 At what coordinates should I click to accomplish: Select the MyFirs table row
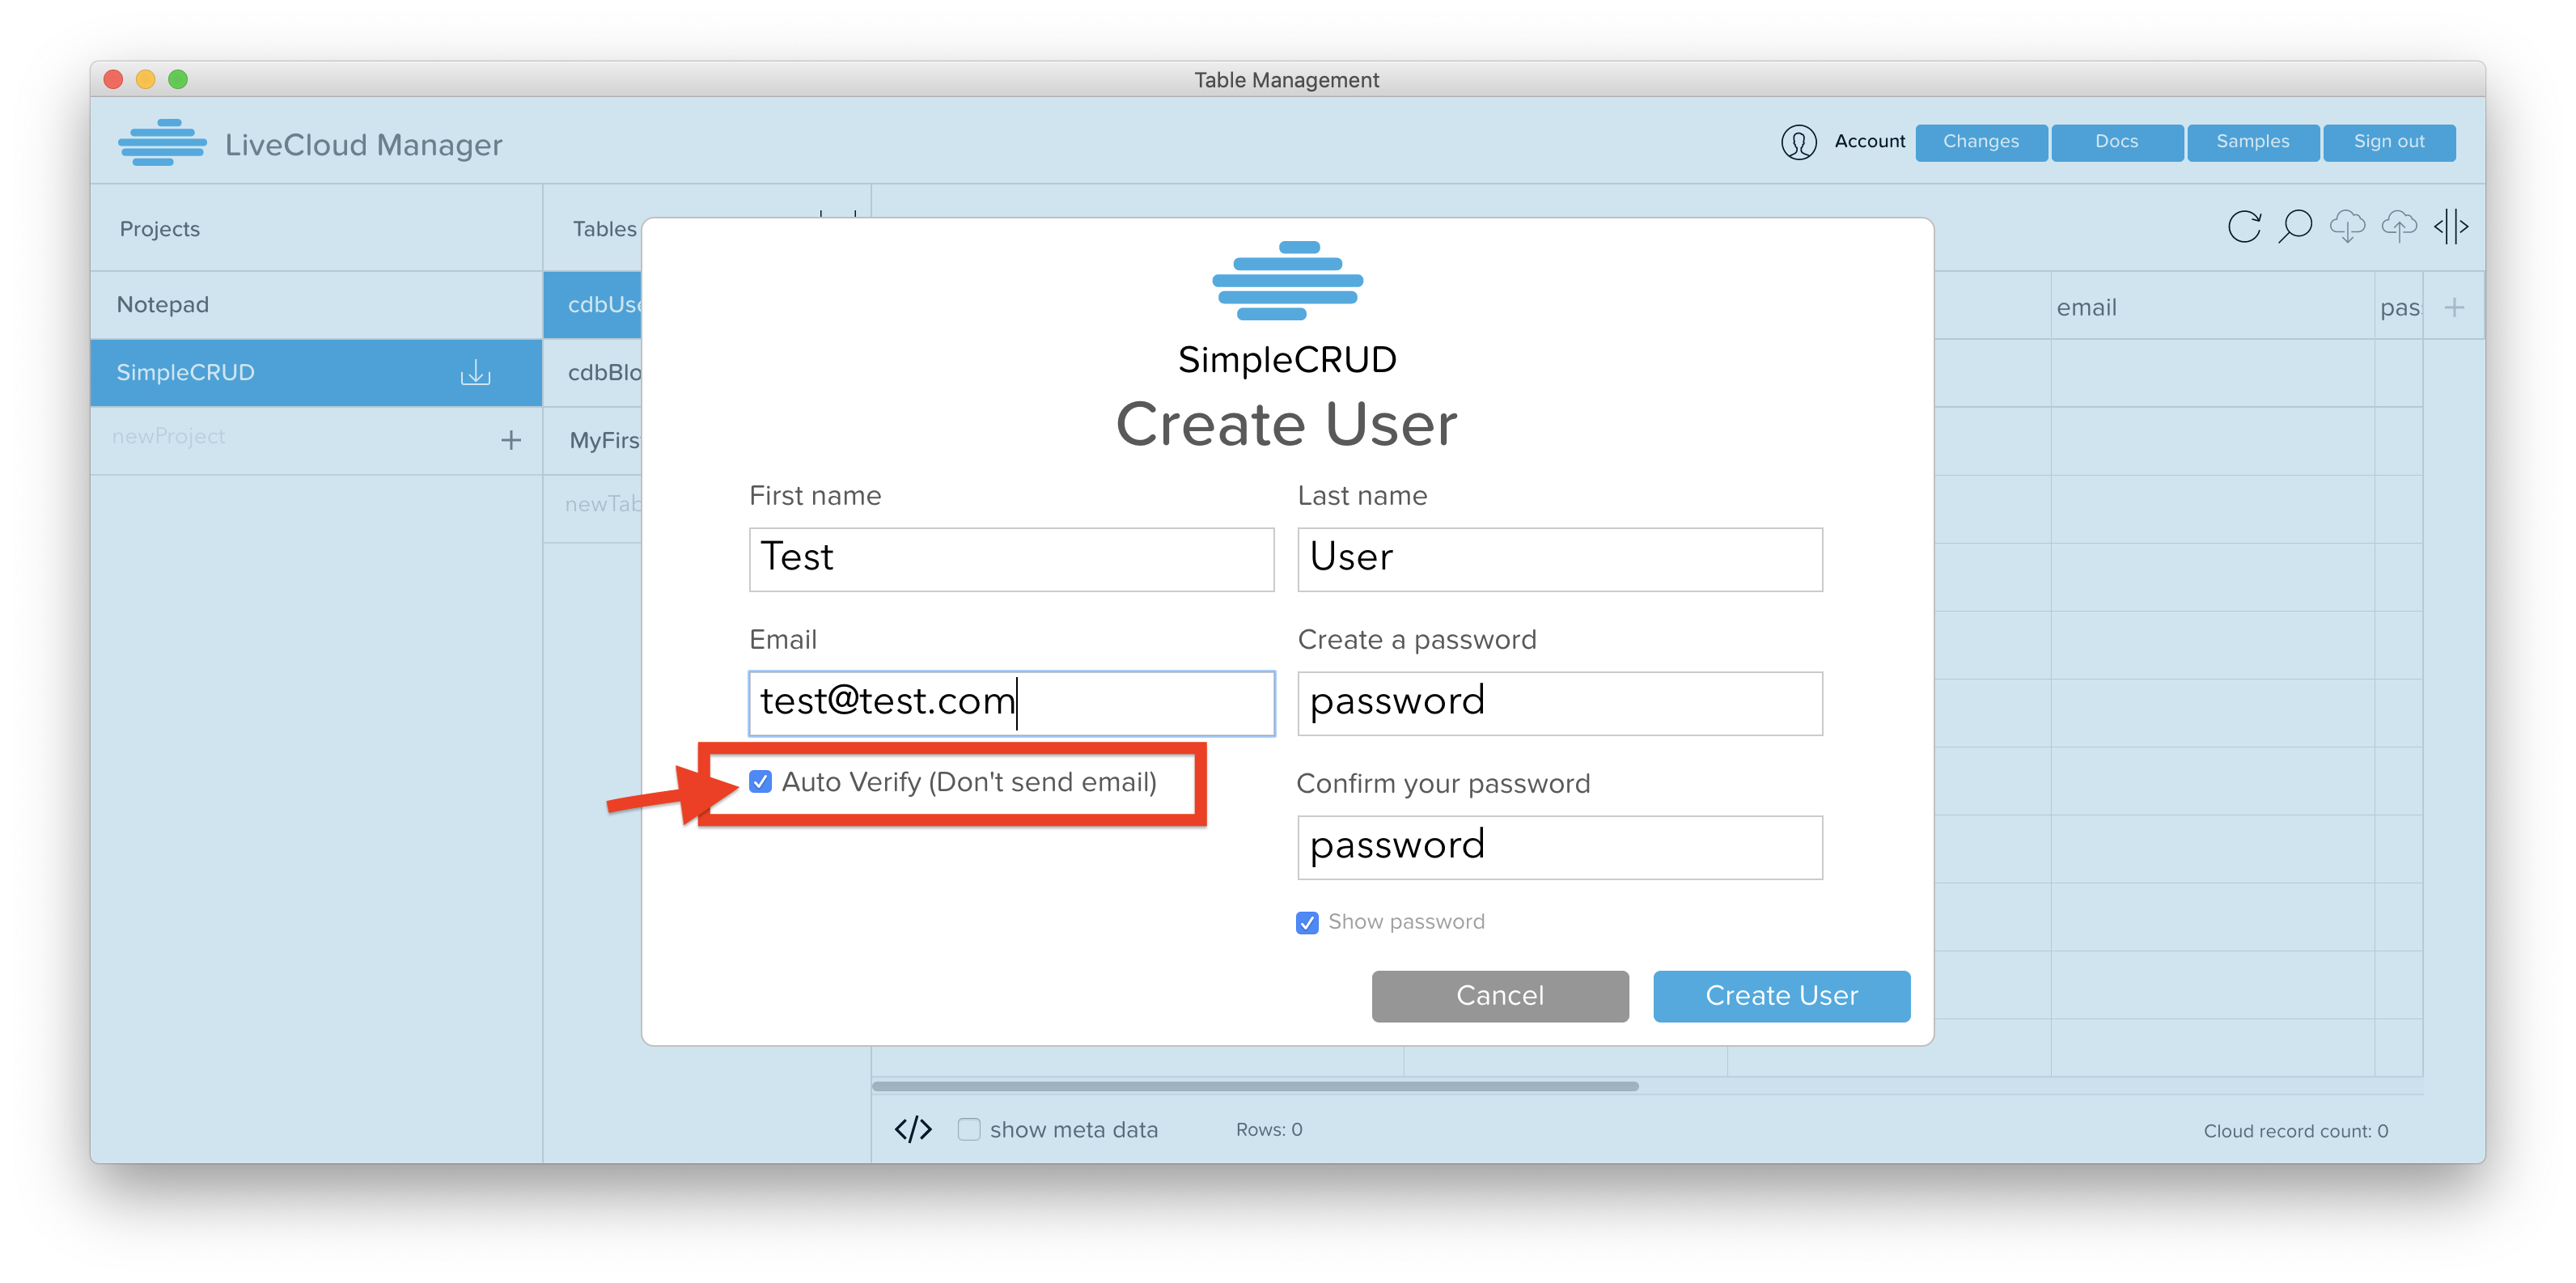tap(592, 441)
